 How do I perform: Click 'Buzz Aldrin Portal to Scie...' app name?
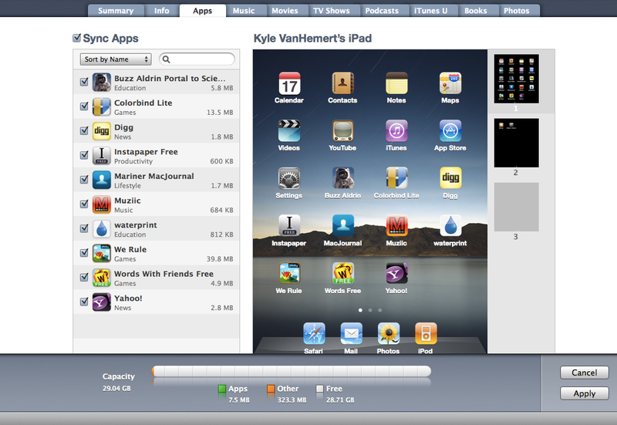coord(170,79)
